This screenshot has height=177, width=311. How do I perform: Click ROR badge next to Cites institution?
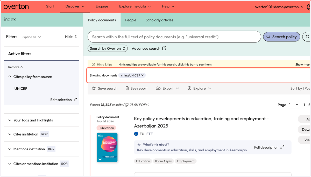(45, 134)
